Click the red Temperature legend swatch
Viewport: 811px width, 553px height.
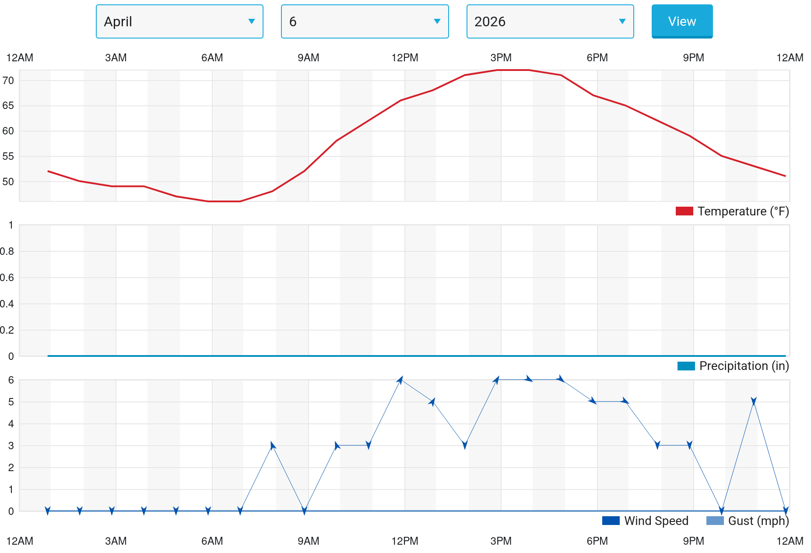click(x=684, y=211)
